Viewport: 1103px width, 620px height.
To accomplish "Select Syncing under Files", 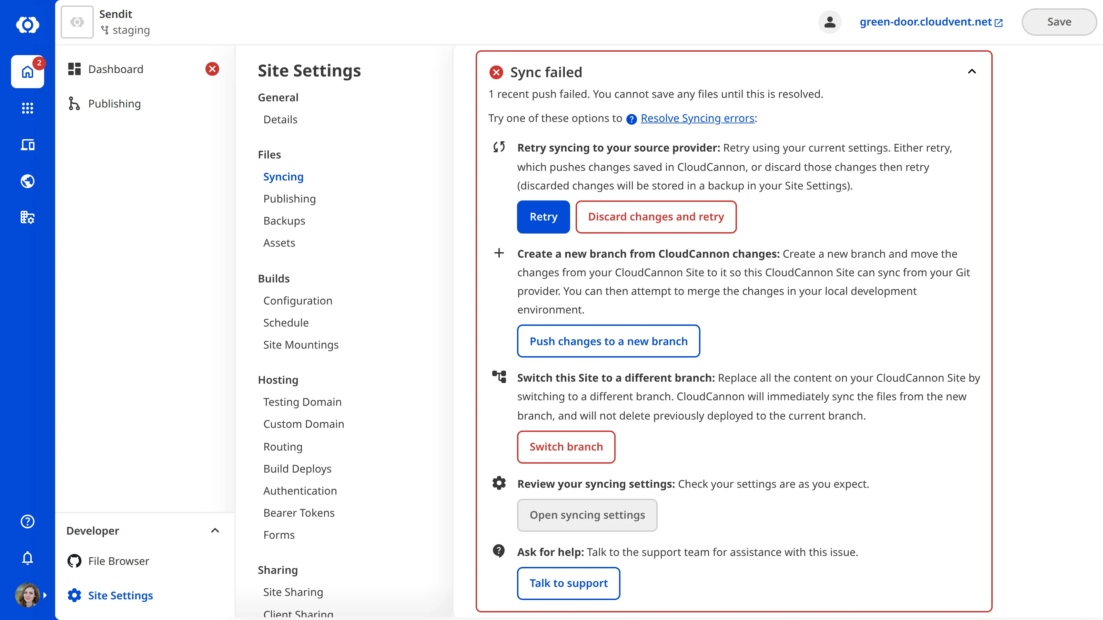I will pyautogui.click(x=283, y=177).
